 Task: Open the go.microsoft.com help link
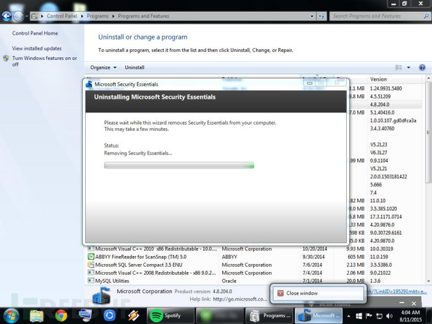pyautogui.click(x=240, y=299)
